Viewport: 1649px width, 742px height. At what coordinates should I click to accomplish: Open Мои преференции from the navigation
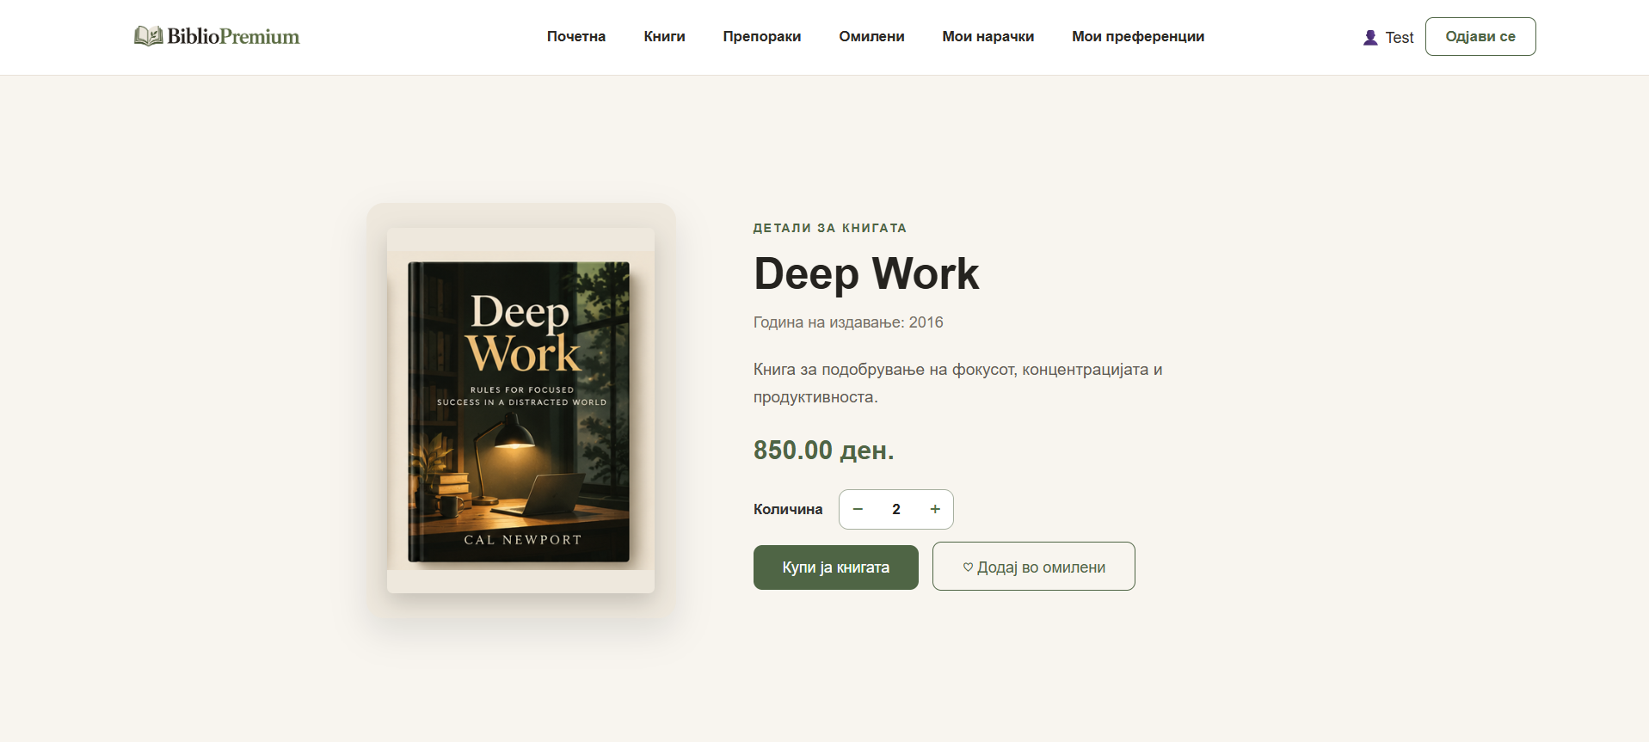1138,36
